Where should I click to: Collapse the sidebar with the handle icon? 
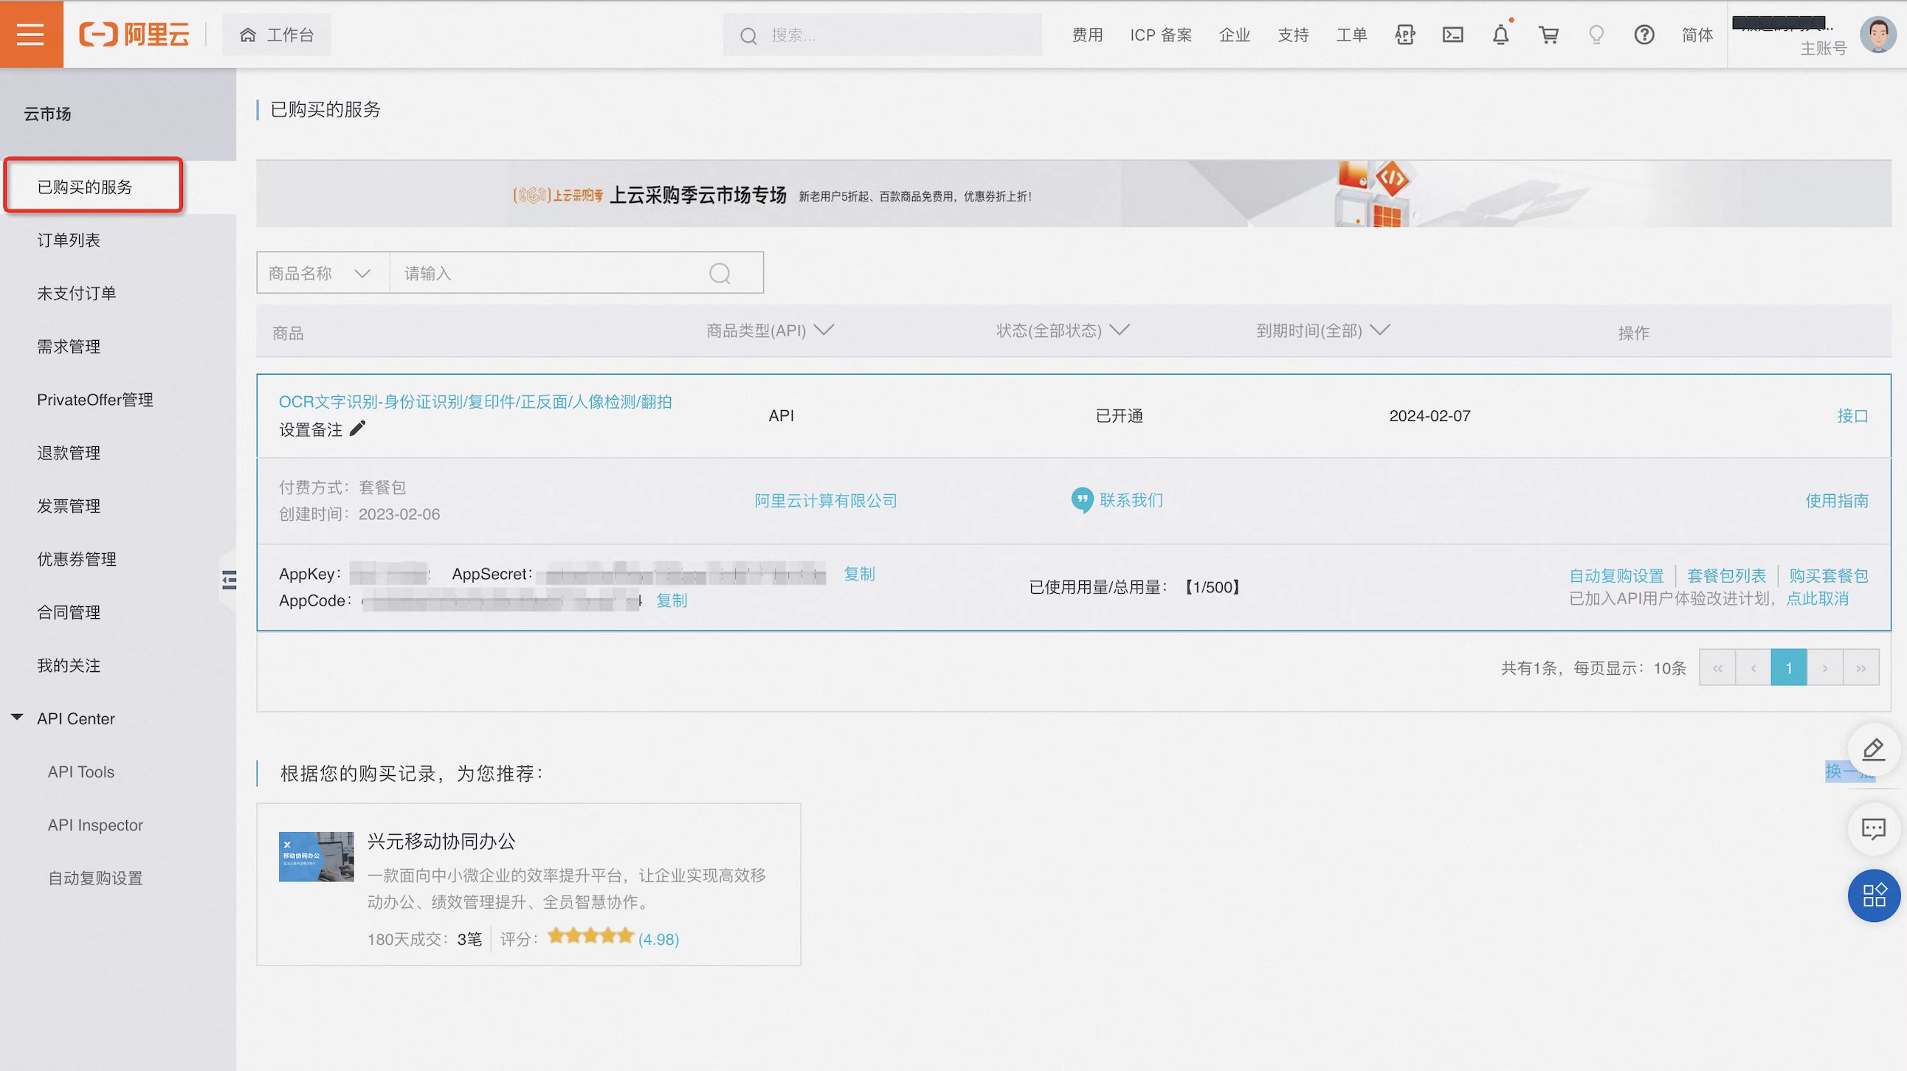[x=229, y=580]
